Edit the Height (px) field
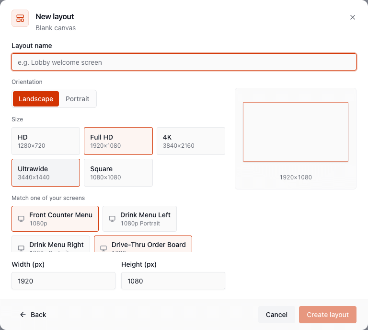This screenshot has width=368, height=330. pos(173,281)
